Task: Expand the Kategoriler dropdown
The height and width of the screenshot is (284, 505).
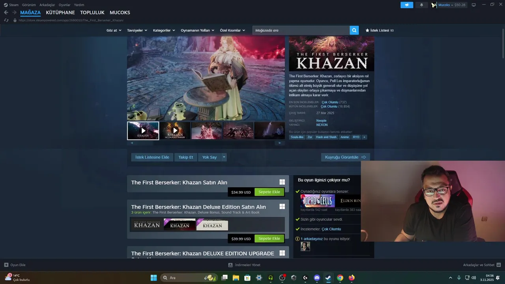Action: pos(164,30)
